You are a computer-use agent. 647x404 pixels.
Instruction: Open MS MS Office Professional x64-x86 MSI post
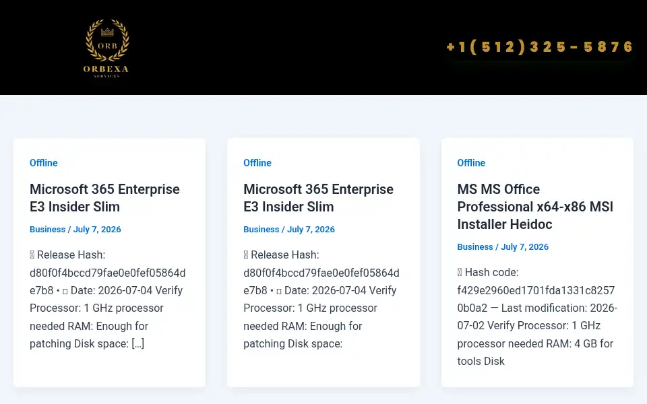pyautogui.click(x=535, y=207)
